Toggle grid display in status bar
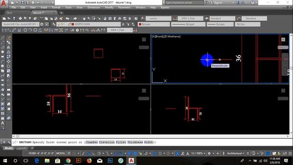The height and width of the screenshot is (165, 293). pos(69,154)
